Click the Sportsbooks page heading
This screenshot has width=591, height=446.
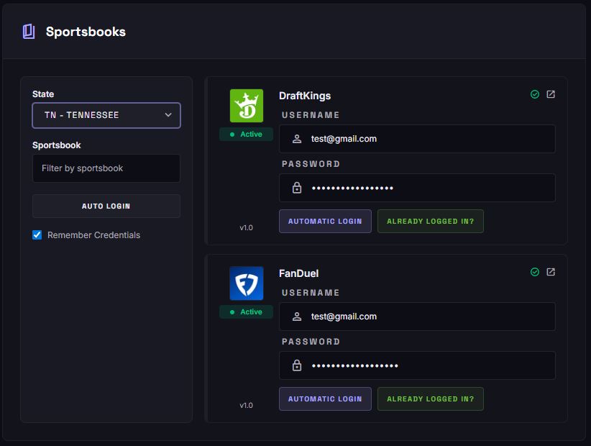[x=86, y=32]
